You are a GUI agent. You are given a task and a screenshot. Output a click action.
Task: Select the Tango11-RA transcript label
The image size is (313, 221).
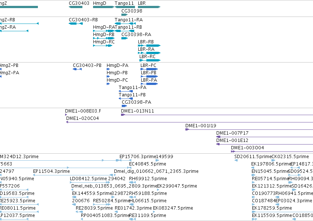tap(129, 20)
